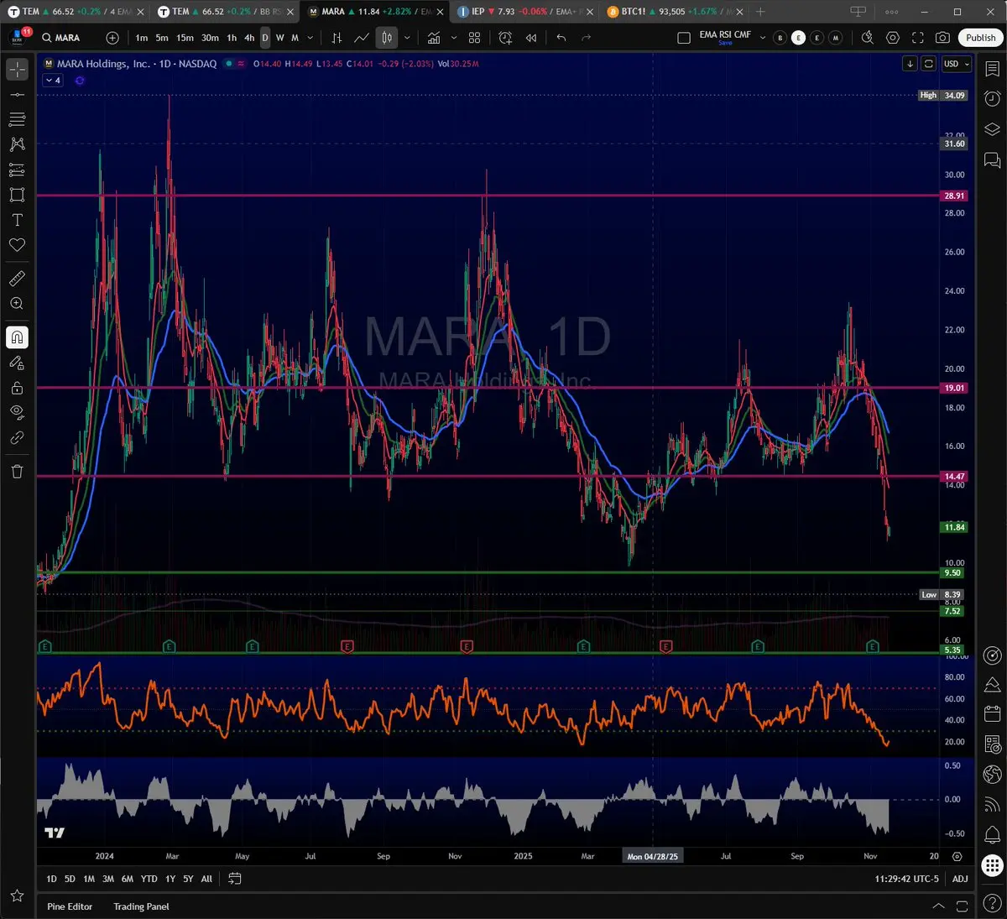Open the Watchlist panel in right sidebar
1007x919 pixels.
(992, 70)
